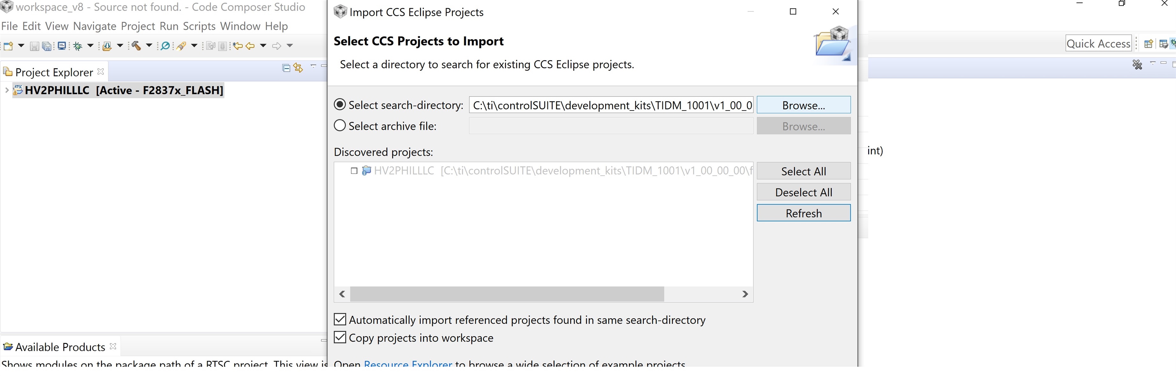Open the dropdown next to flashlight icon
Image resolution: width=1176 pixels, height=376 pixels.
pyautogui.click(x=194, y=46)
